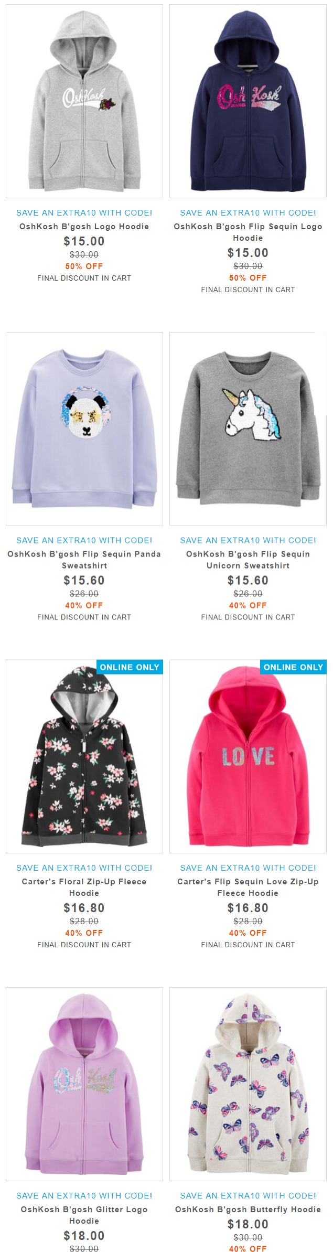Screen dimensions: 333x1252
Task: Open OshKosh B'gosh Flip Sequin Logo Hoodie link
Action: 248,232
